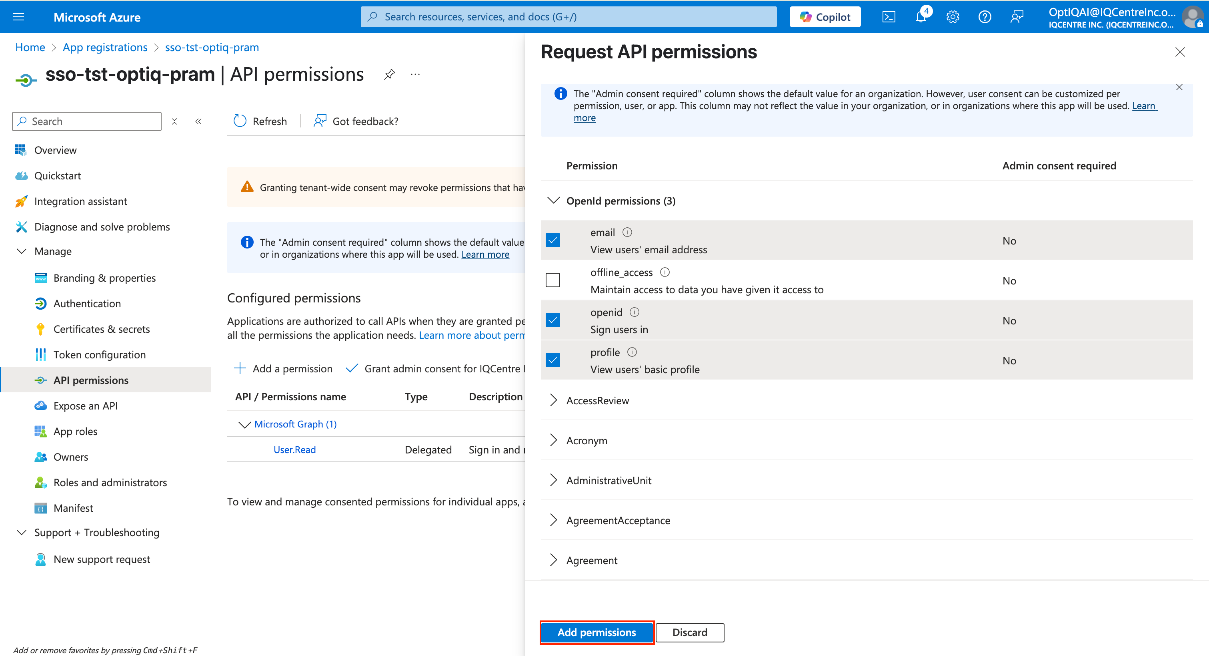Open the more options ellipsis beside title

click(415, 74)
